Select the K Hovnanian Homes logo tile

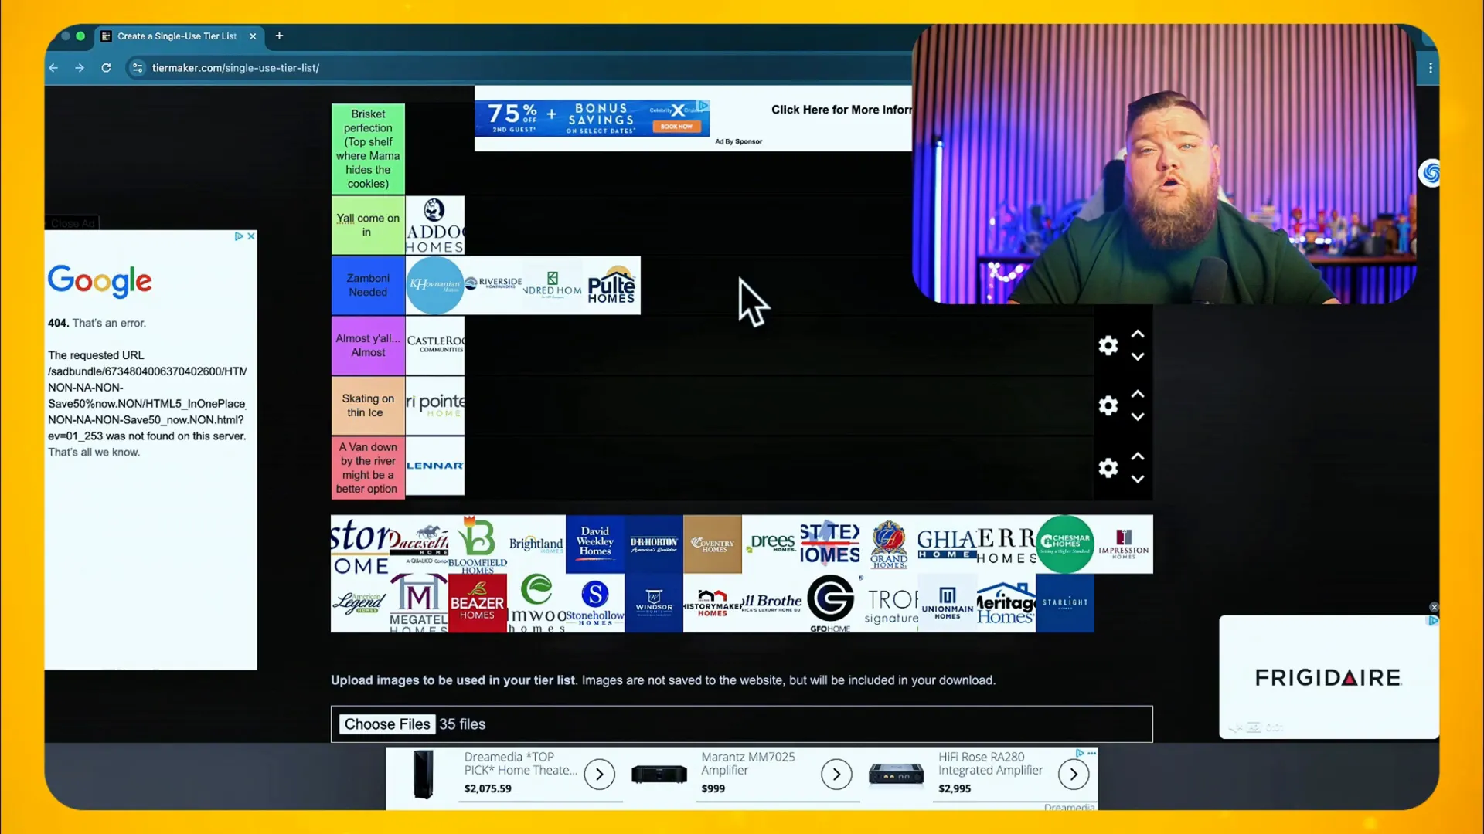click(x=435, y=285)
